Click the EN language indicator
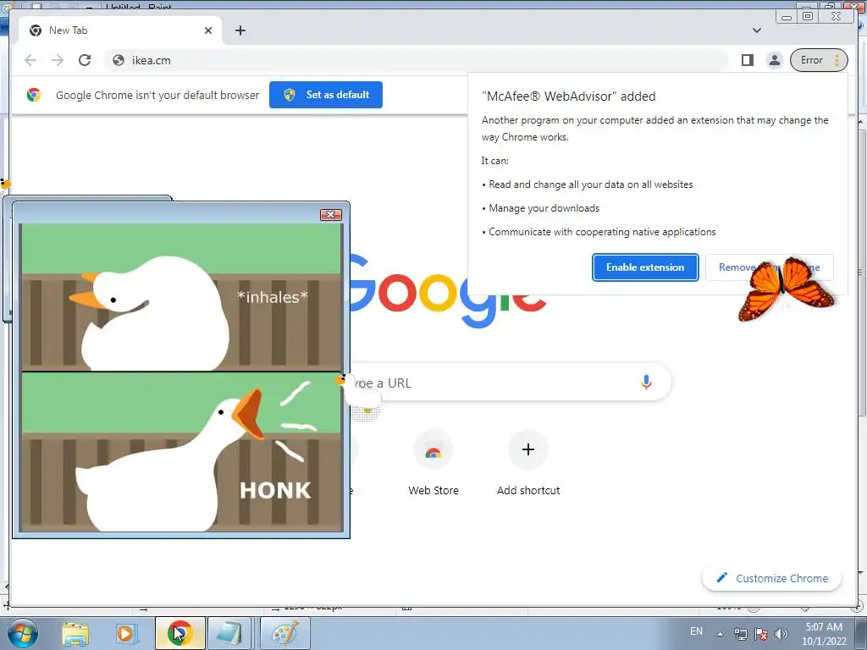Viewport: 867px width, 650px height. click(696, 631)
